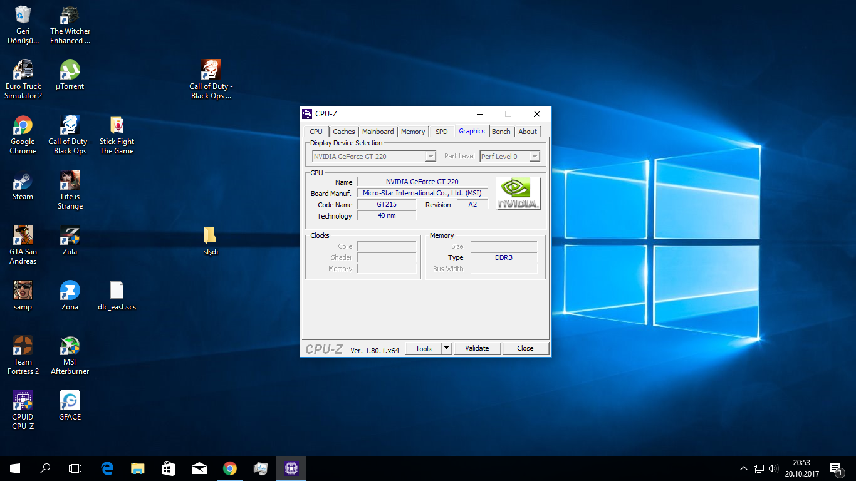Click the Validate button

point(477,348)
